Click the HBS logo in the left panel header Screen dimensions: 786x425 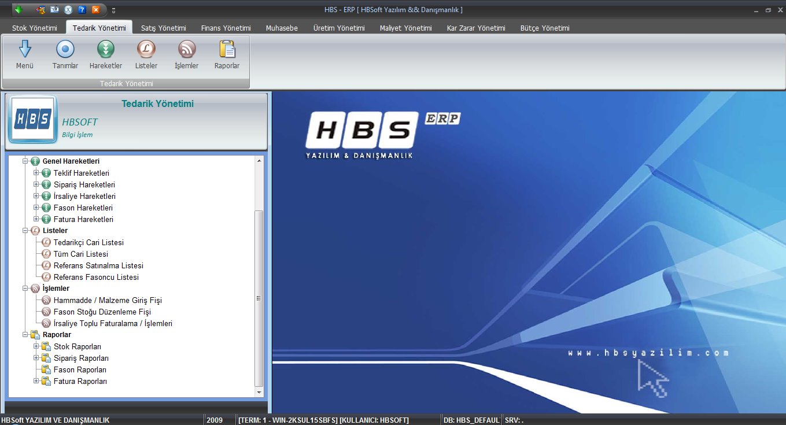[x=33, y=119]
